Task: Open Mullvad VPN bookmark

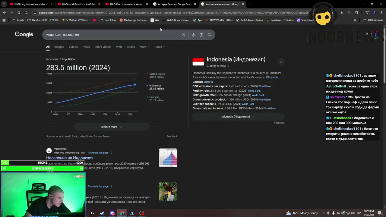Action: pos(74,20)
